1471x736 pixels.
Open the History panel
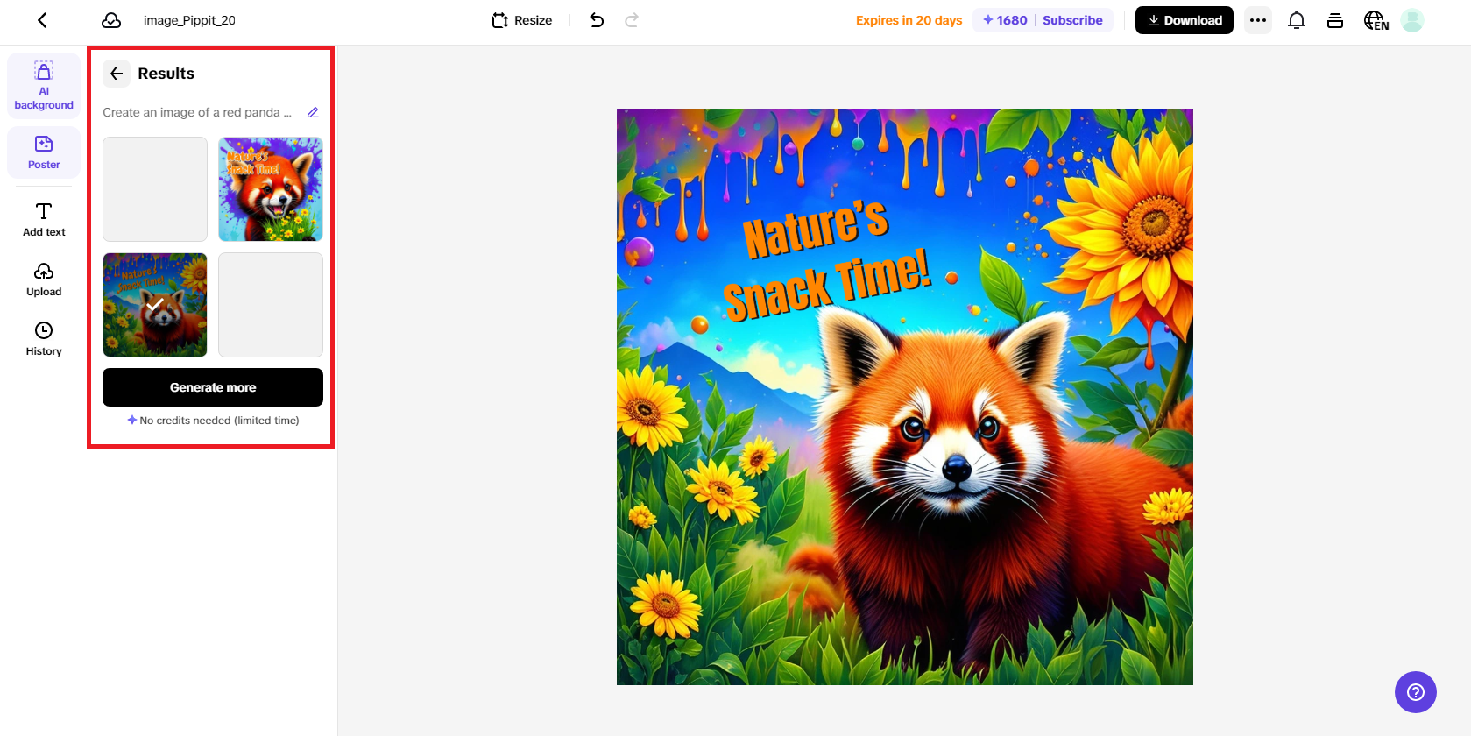tap(44, 339)
